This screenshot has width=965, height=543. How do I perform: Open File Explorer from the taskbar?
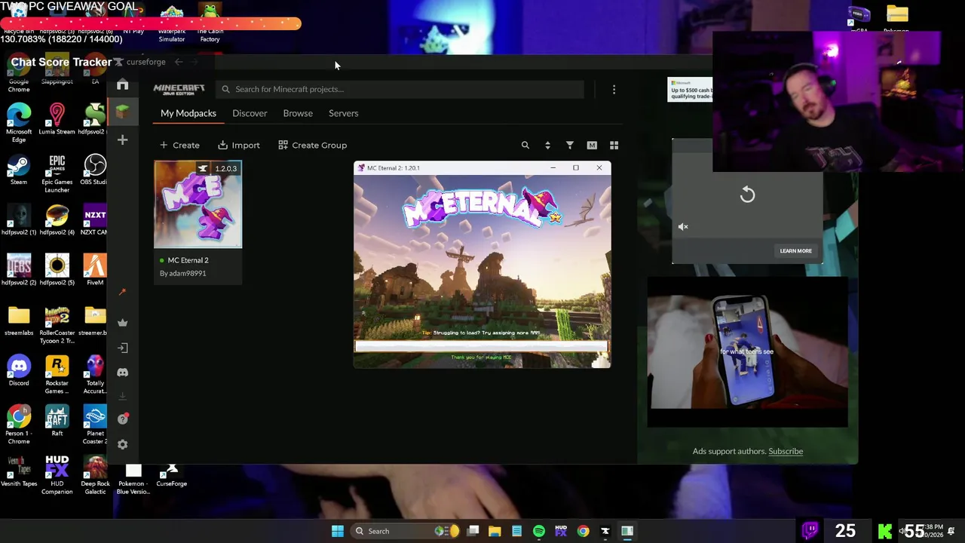[495, 531]
